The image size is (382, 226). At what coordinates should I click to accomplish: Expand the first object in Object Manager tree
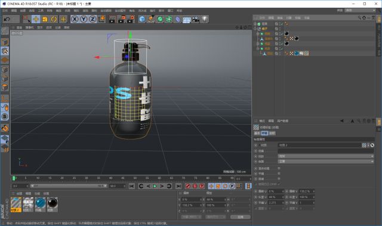(x=255, y=24)
